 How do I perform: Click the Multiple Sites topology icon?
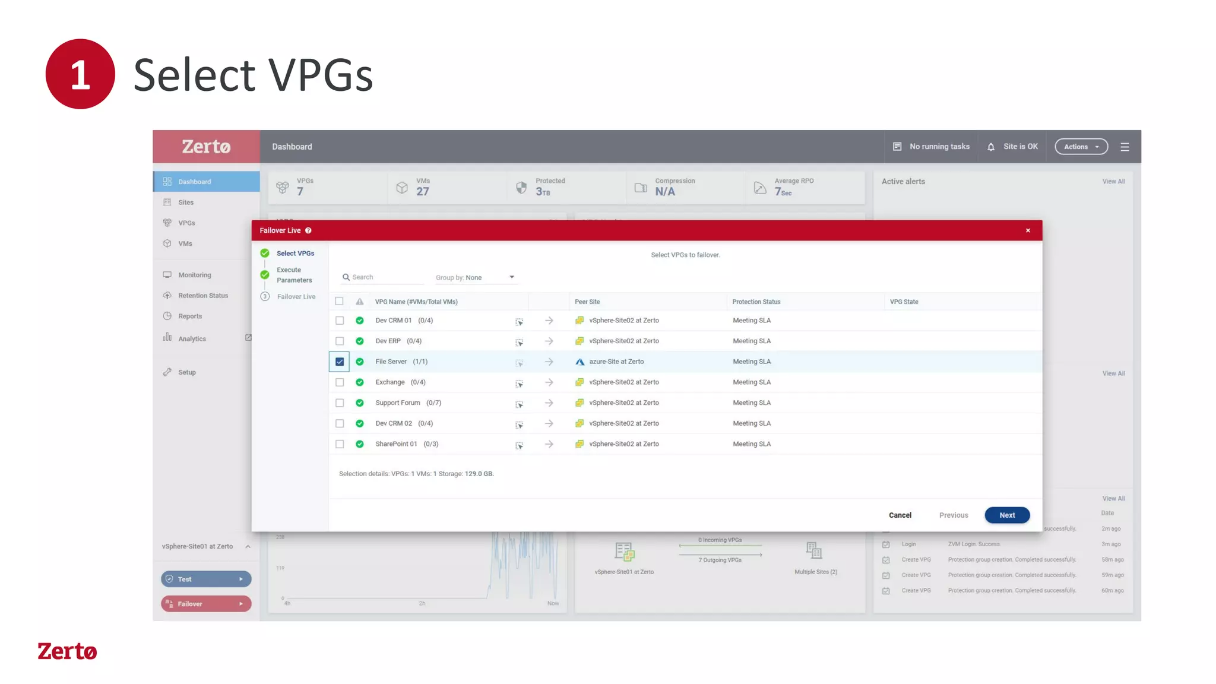point(814,550)
